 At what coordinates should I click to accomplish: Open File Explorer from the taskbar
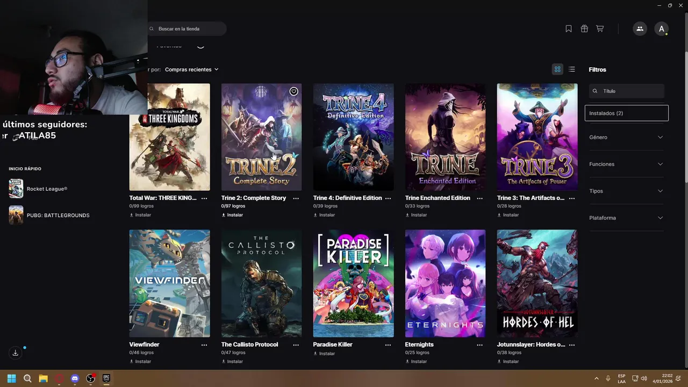pos(43,378)
